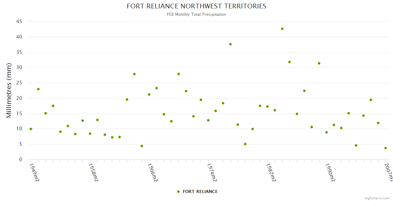Click the FEB Monthly Total Precipitation subtitle

point(196,14)
